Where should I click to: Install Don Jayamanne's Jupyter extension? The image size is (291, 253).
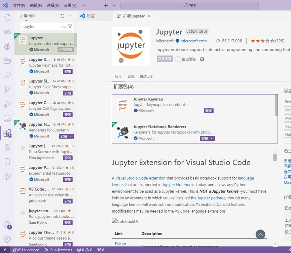pos(68,158)
